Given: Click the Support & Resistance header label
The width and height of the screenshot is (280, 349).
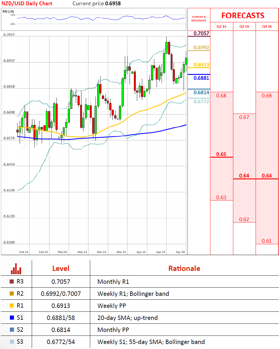Looking at the screenshot, I should [199, 19].
